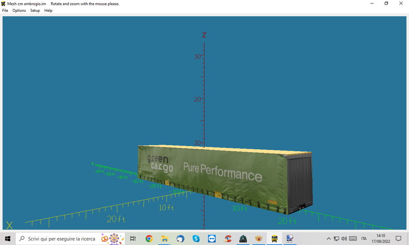Open Task View from taskbar
Viewport: 409px width, 245px height.
pos(133,238)
